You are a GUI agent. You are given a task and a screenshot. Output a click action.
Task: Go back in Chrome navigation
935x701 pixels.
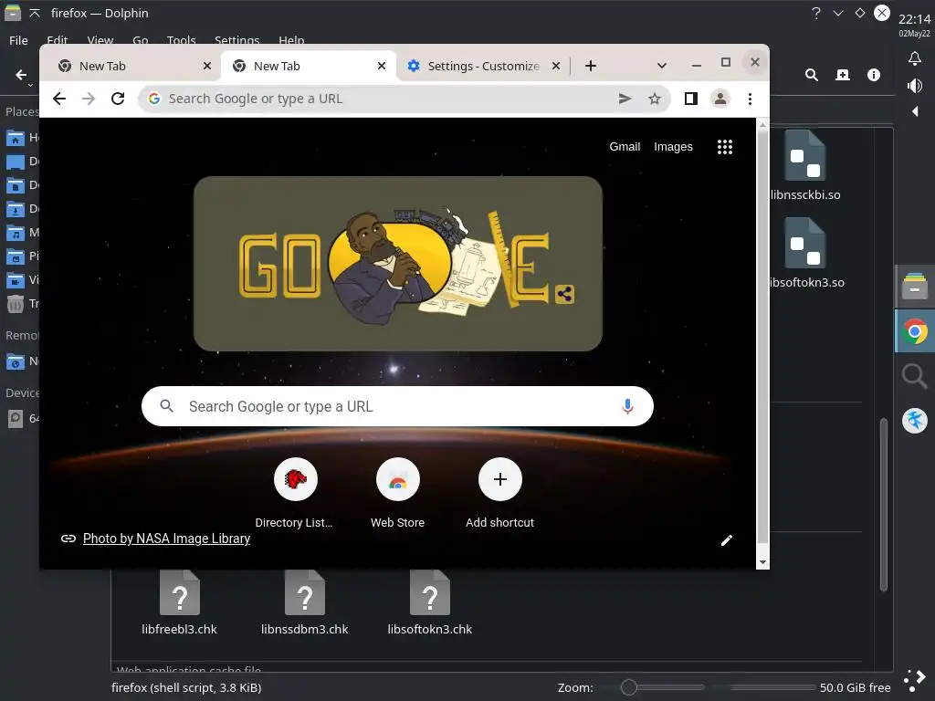59,99
